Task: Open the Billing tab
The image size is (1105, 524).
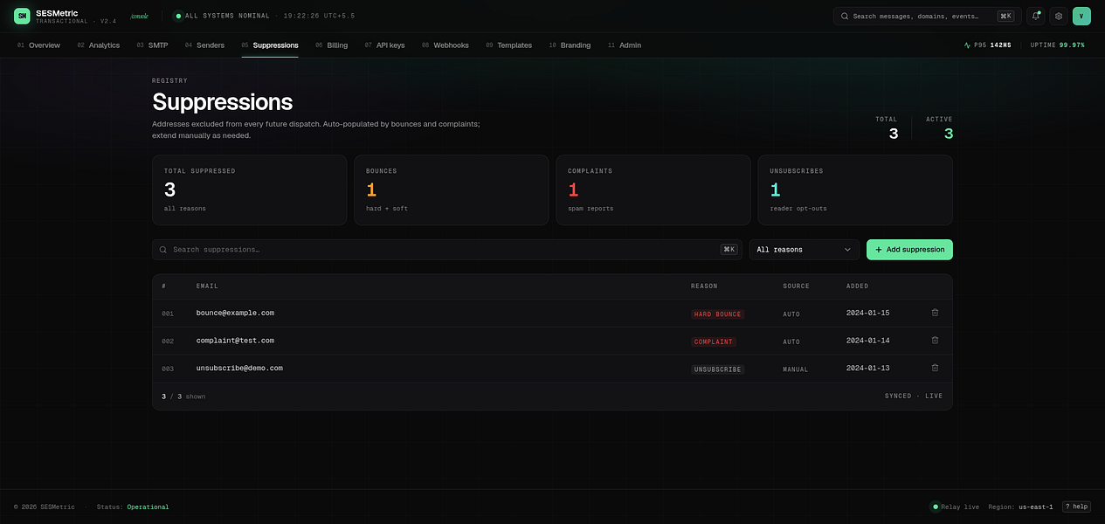Action: pos(331,45)
